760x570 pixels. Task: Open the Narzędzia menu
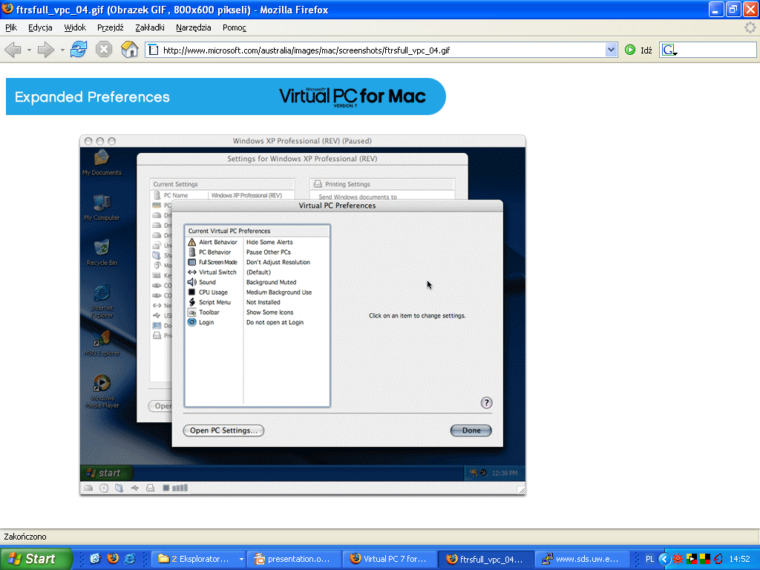(x=194, y=27)
